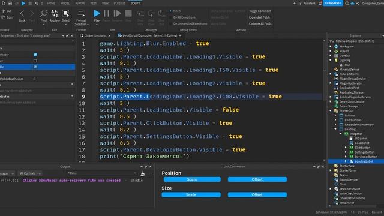Viewport: 384px width, 216px height.
Task: Open the HOME ribbon tab
Action: point(51,3)
